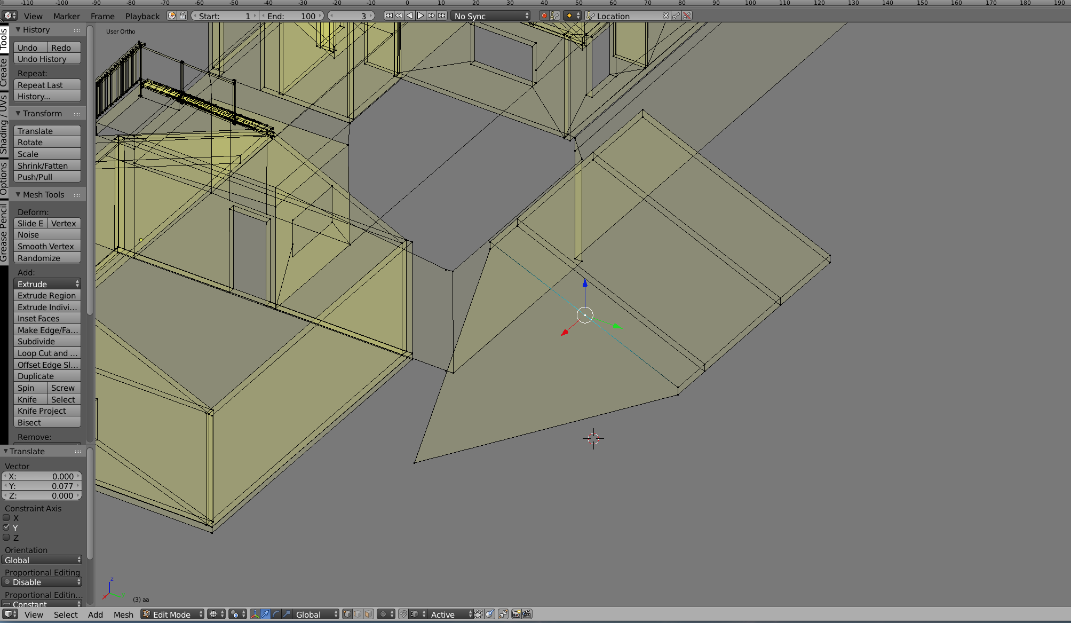Screen dimensions: 1071x623
Task: Select the scale manipulator icon
Action: 287,614
